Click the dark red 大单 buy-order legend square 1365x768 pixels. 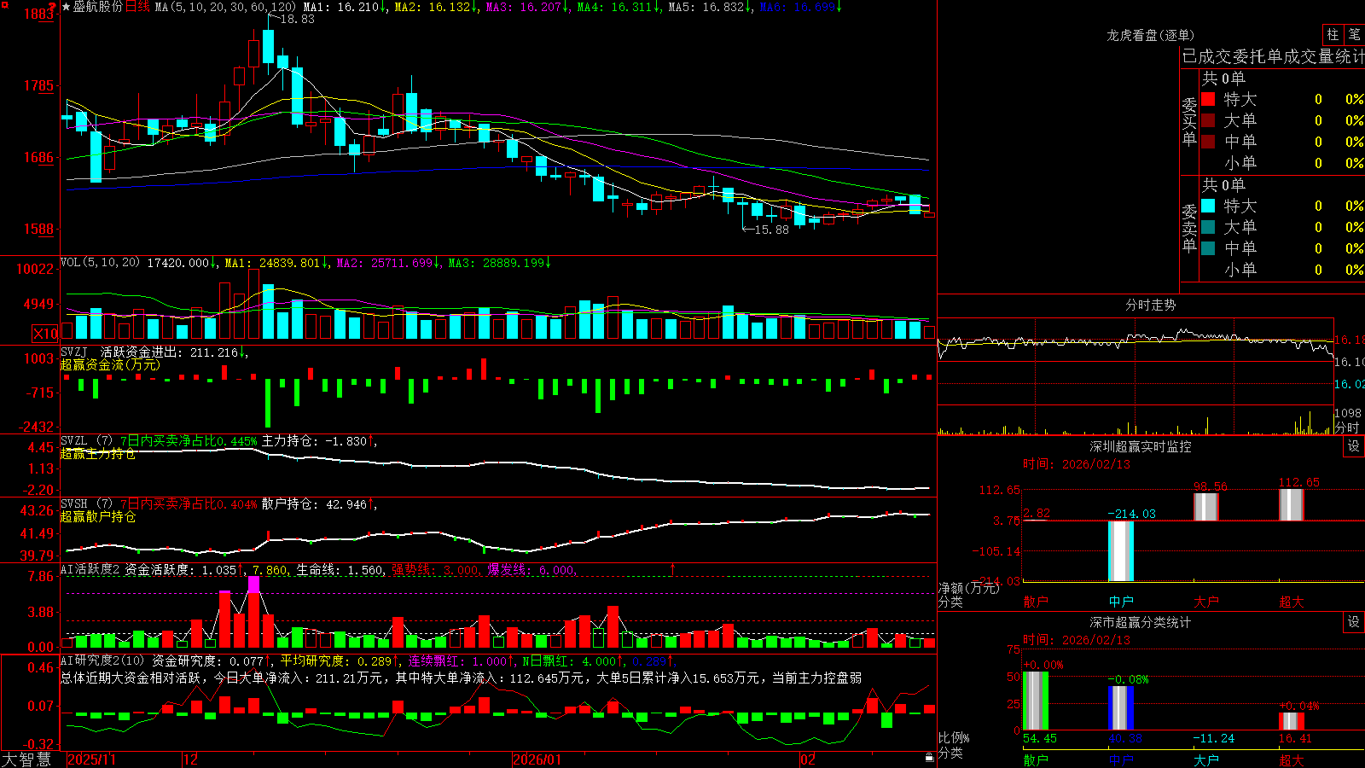click(1208, 120)
